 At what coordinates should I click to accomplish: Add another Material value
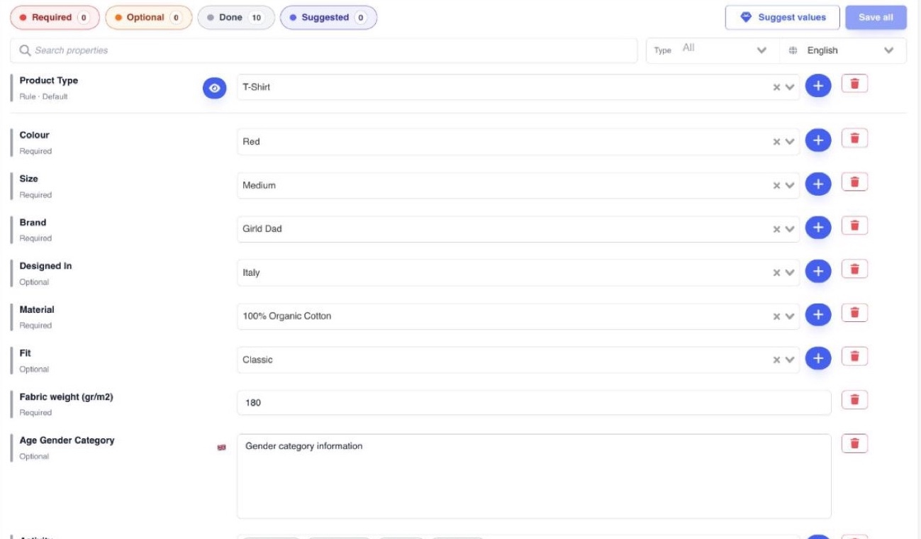tap(817, 316)
